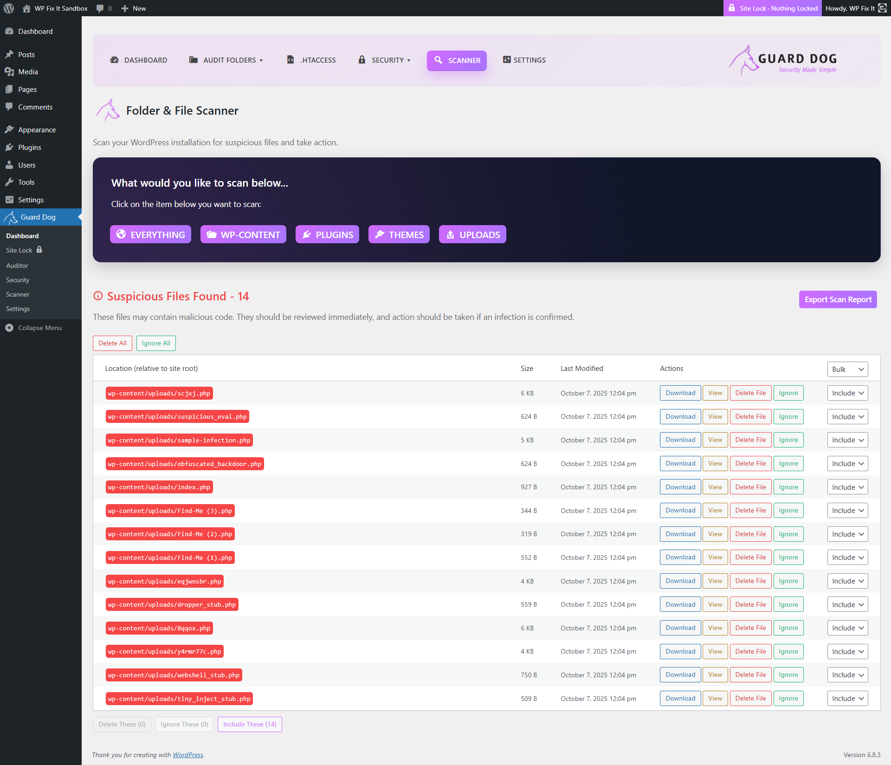Image resolution: width=891 pixels, height=765 pixels.
Task: Open the .HTACCESS tab
Action: click(311, 60)
